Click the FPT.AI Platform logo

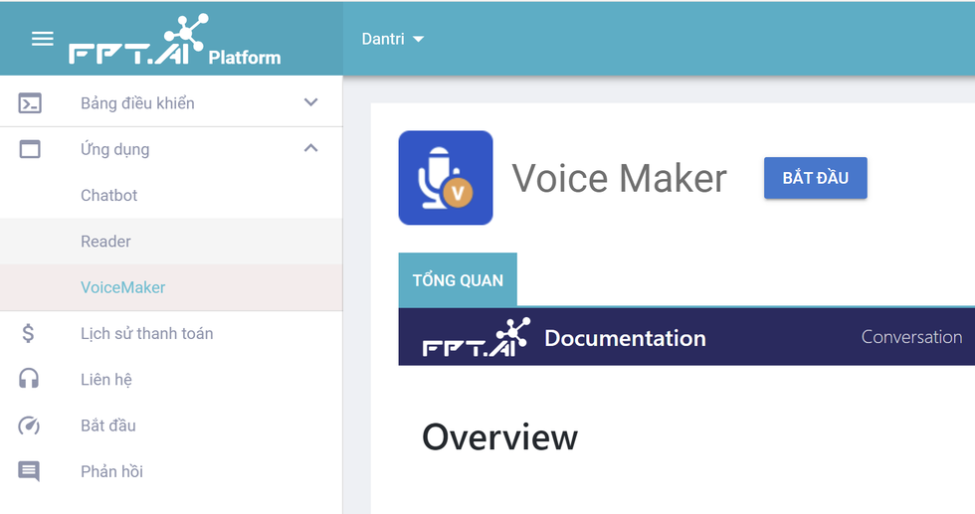coord(174,42)
